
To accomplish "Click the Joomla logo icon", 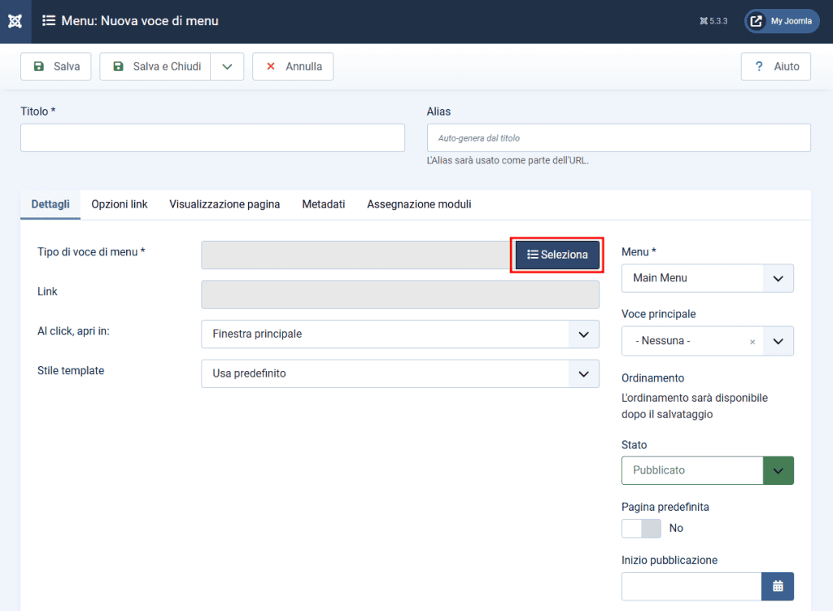I will pos(15,21).
